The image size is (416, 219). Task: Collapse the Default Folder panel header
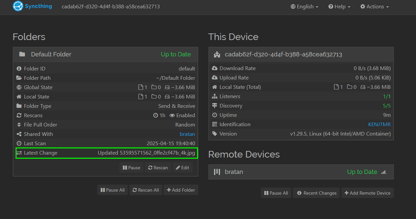[105, 54]
